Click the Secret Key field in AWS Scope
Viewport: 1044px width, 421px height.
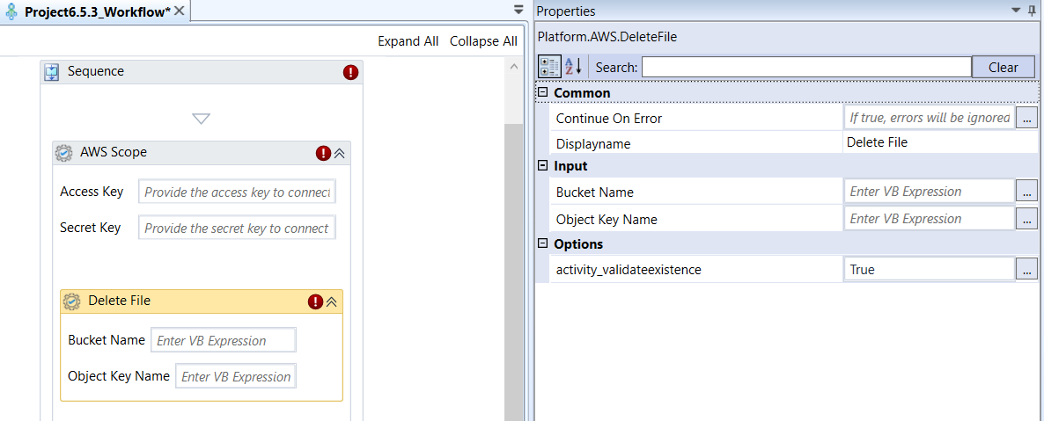237,229
